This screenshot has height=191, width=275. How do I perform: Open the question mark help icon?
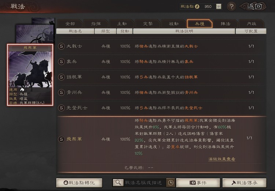[231, 7]
